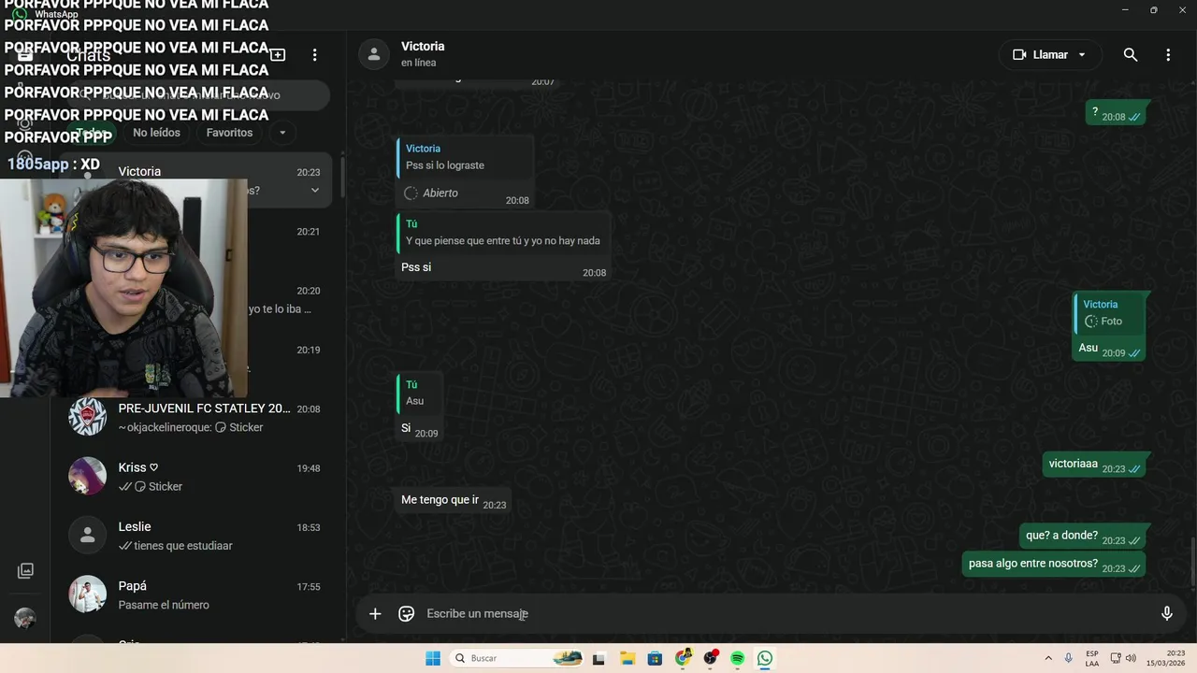1197x673 pixels.
Task: Click the chat list scrollbar
Action: point(341,178)
